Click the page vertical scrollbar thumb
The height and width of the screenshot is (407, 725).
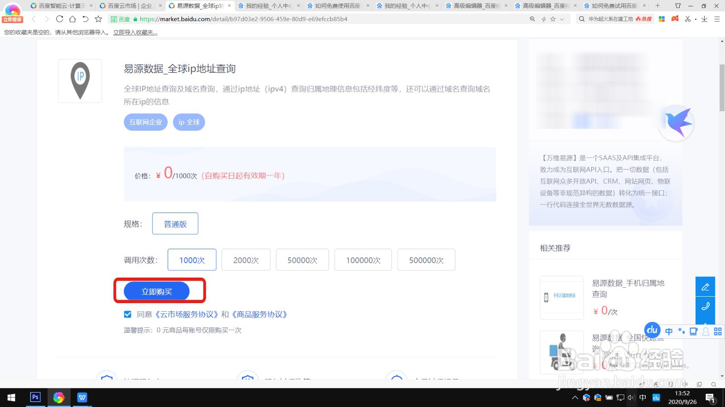722,87
